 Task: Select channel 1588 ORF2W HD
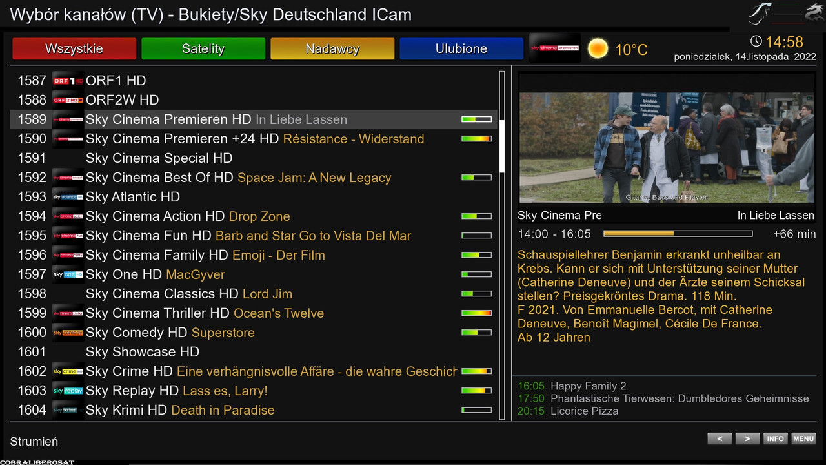click(254, 100)
